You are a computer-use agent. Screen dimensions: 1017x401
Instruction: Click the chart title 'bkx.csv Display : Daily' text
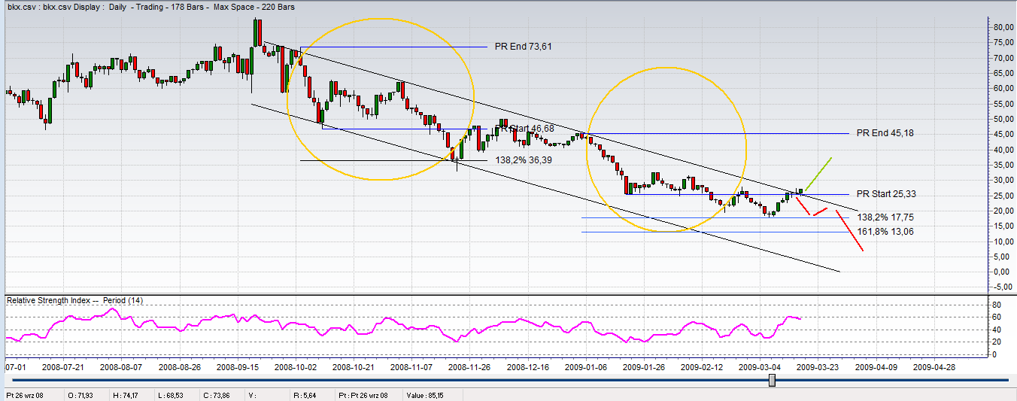click(x=84, y=7)
